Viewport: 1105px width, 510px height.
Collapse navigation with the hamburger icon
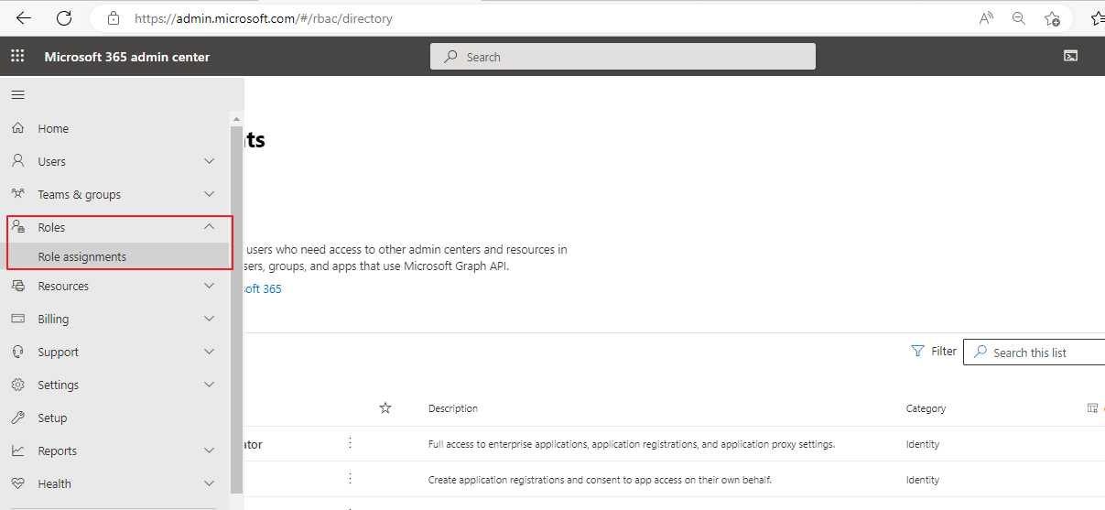pyautogui.click(x=17, y=95)
